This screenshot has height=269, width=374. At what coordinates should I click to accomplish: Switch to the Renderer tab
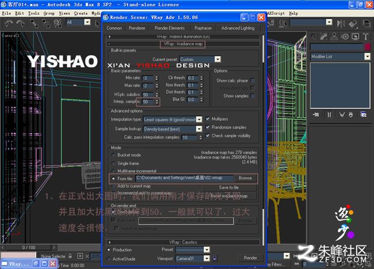point(137,28)
